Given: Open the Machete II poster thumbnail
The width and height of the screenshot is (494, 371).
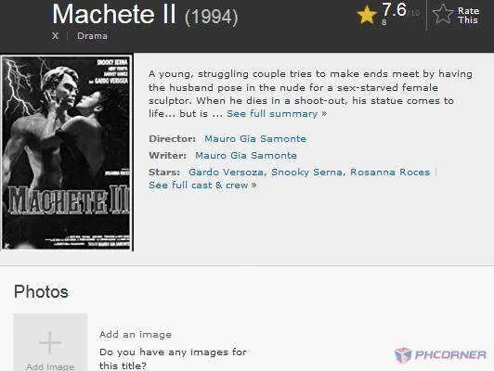Looking at the screenshot, I should coord(67,153).
